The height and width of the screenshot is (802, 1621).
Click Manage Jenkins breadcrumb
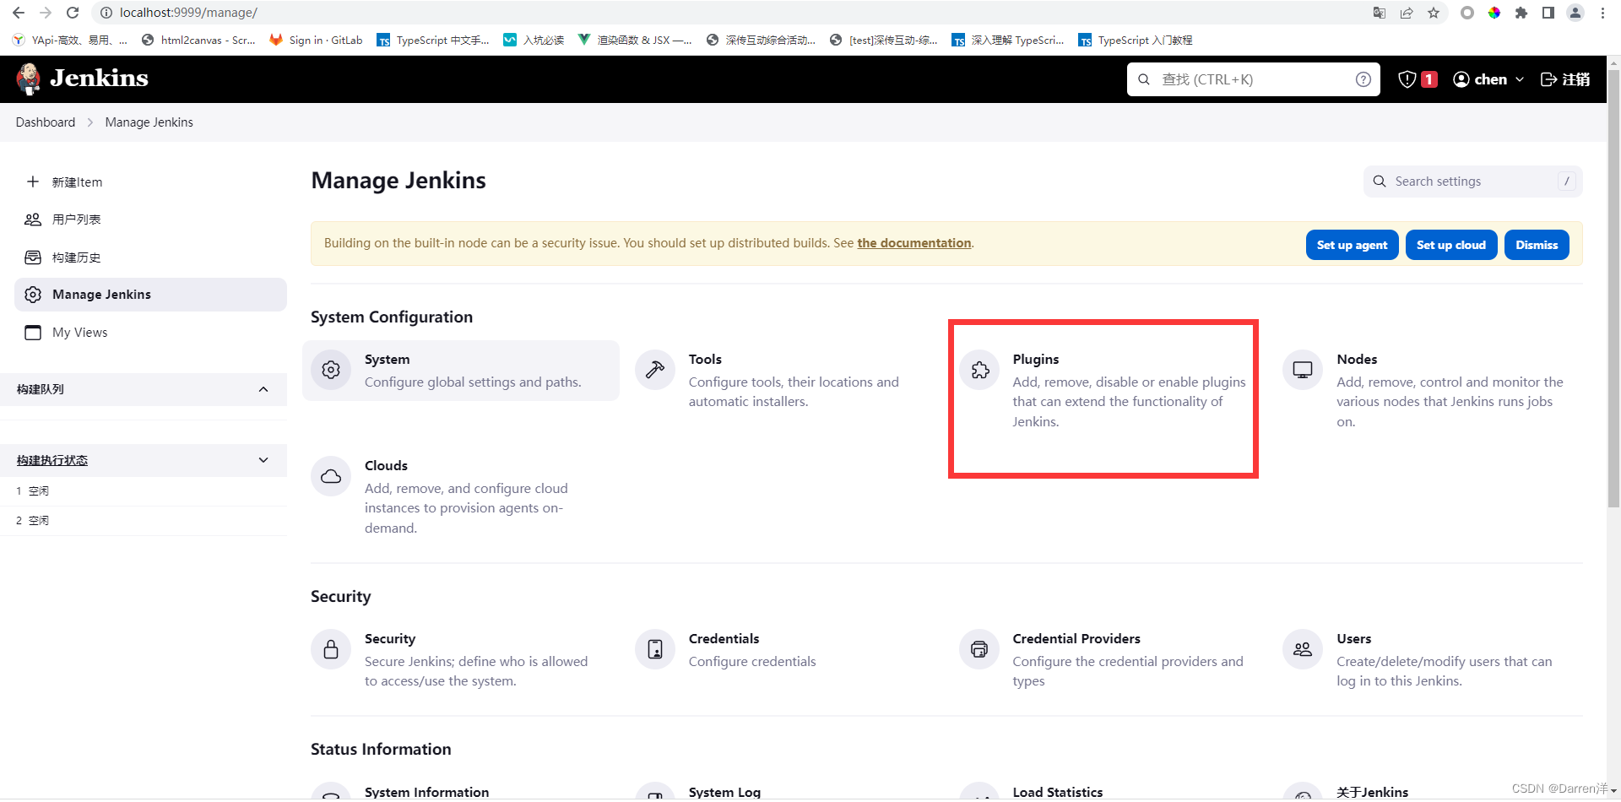pyautogui.click(x=149, y=122)
